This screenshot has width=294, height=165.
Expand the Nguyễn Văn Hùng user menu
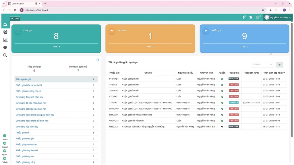tap(277, 17)
